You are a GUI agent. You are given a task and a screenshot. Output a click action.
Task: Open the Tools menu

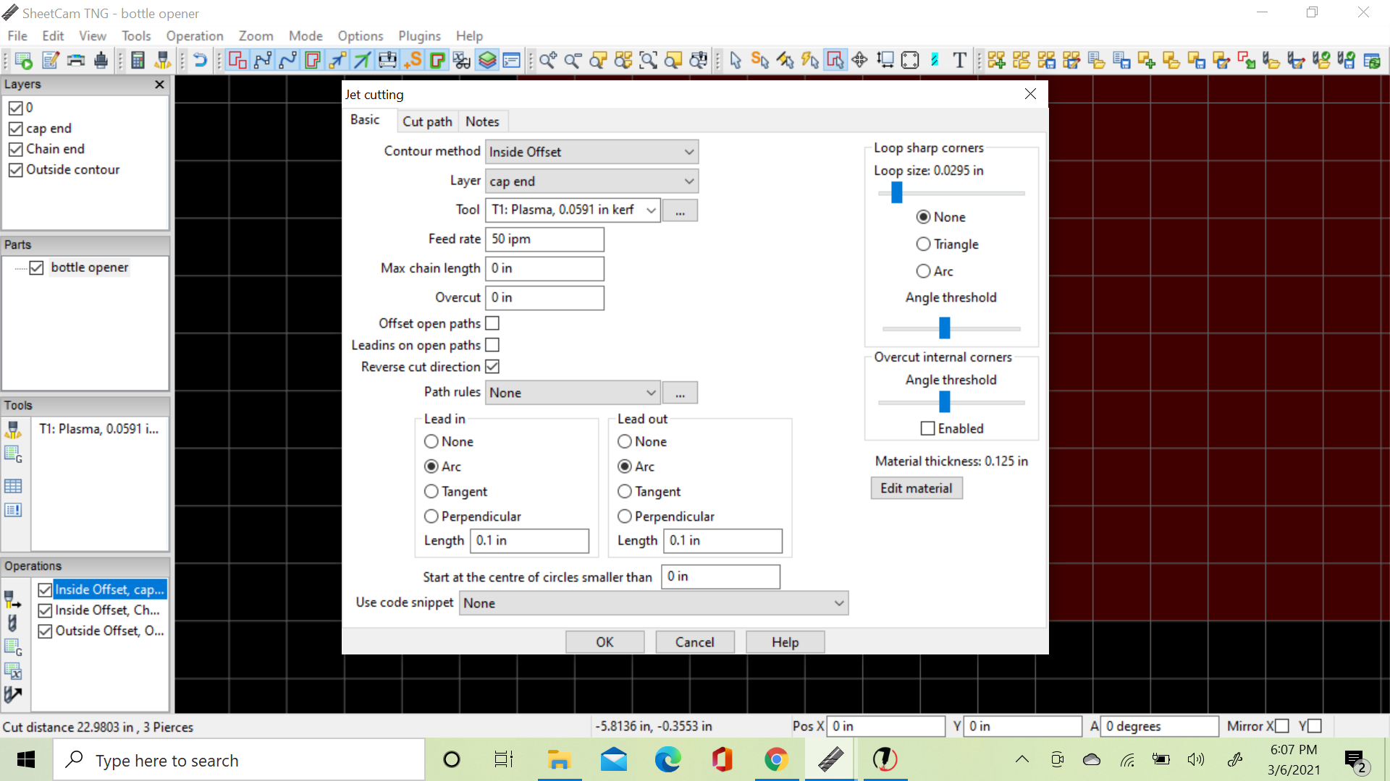[136, 35]
